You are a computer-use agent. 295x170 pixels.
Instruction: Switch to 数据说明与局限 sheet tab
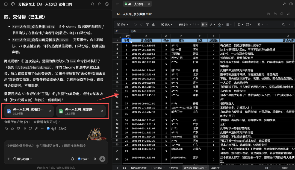pos(140,168)
